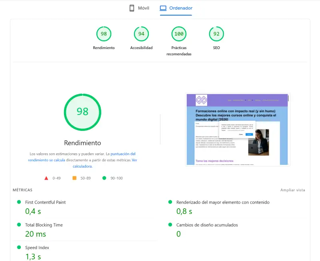Click the 20 ms blocking time value
Viewport: 320px width, 261px height.
(36, 234)
